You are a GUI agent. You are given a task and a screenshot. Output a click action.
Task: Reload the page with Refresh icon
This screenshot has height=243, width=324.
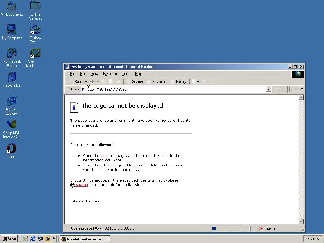(x=111, y=82)
